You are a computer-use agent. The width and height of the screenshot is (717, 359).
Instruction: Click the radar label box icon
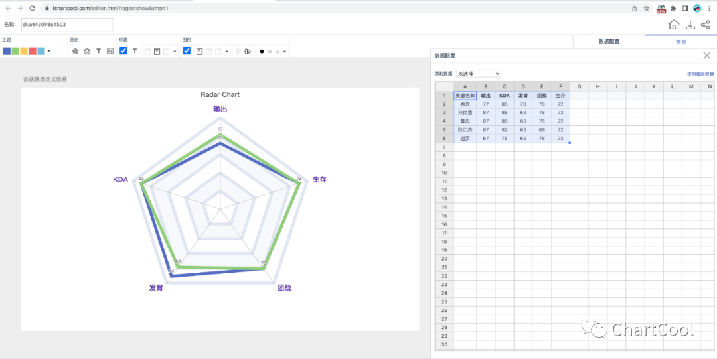point(110,51)
